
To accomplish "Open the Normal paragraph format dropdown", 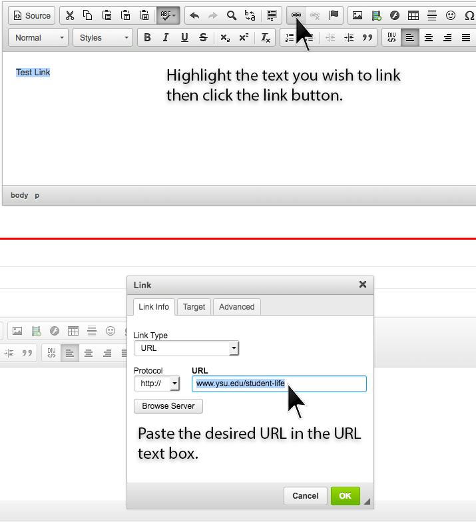I will pos(39,37).
